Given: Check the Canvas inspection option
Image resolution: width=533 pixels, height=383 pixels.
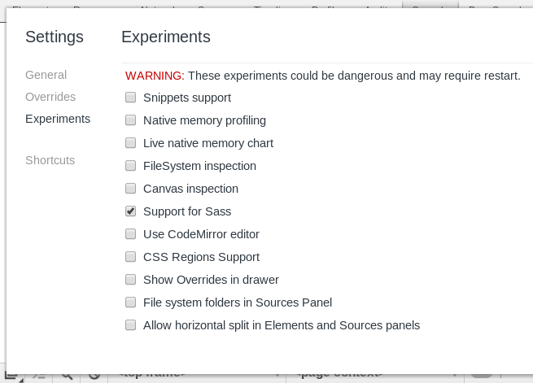Looking at the screenshot, I should [x=130, y=189].
